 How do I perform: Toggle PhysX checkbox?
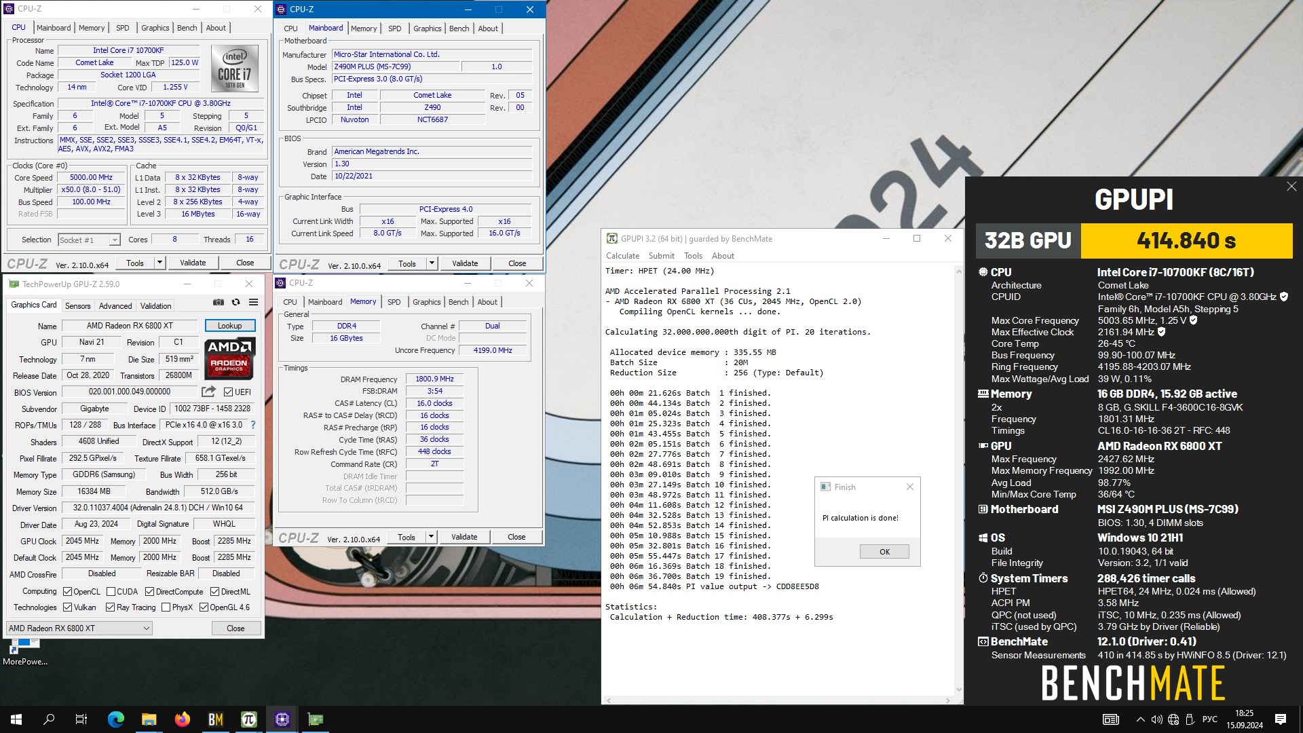click(x=166, y=607)
